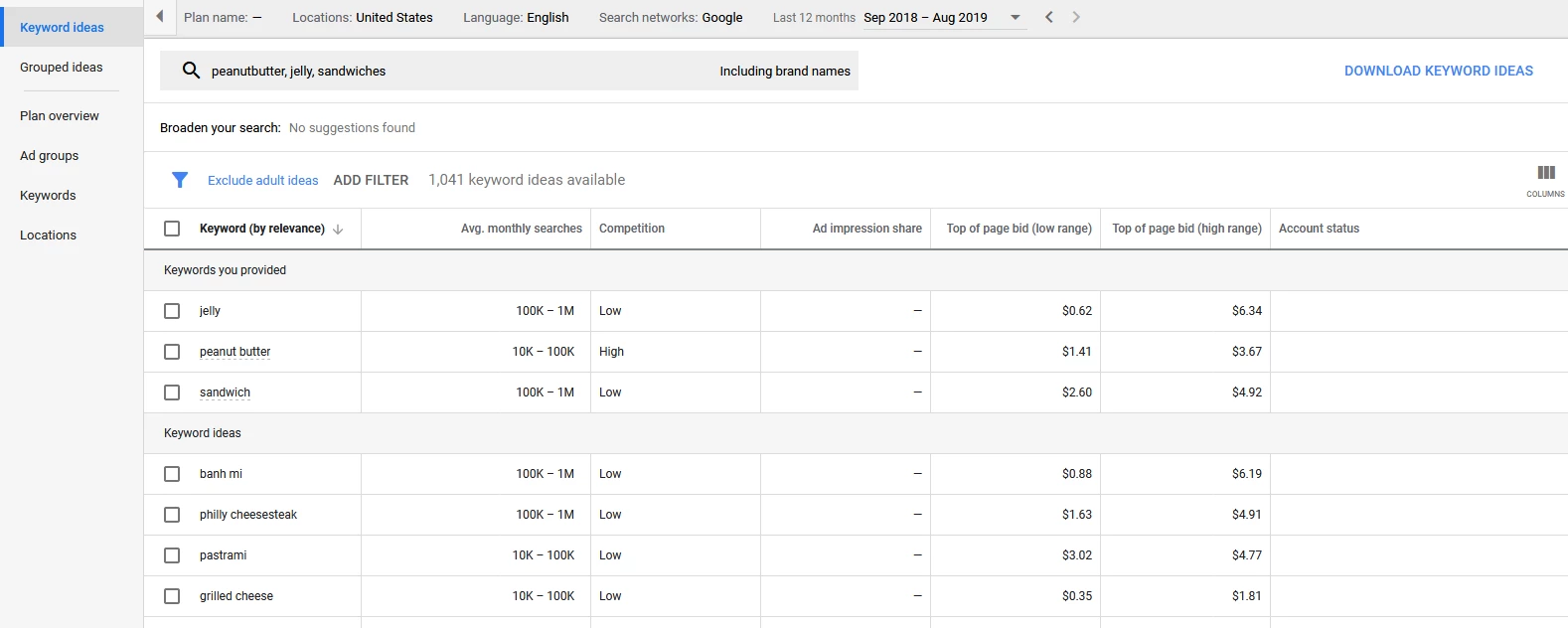
Task: Click the $6.34 high range bid for jelly
Action: (1247, 311)
